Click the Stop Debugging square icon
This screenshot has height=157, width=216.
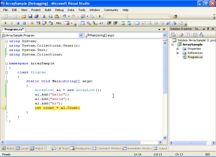pyautogui.click(x=18, y=23)
